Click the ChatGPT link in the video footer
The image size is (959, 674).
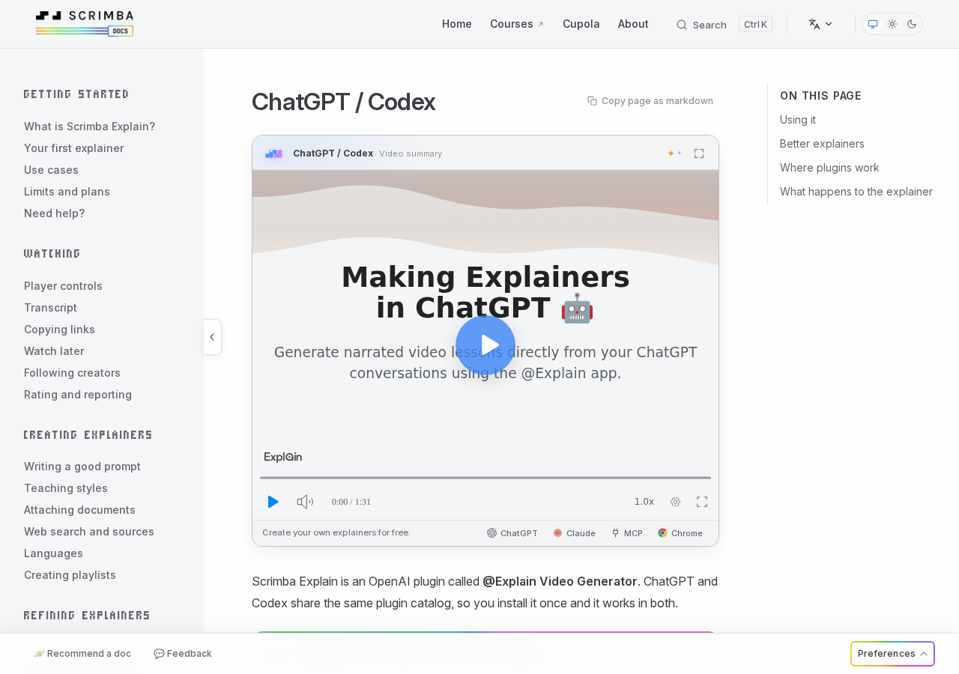click(x=512, y=533)
